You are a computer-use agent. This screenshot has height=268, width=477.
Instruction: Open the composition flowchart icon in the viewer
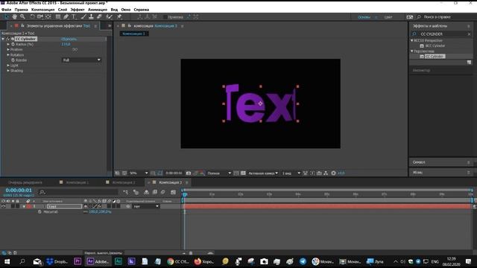[326, 173]
